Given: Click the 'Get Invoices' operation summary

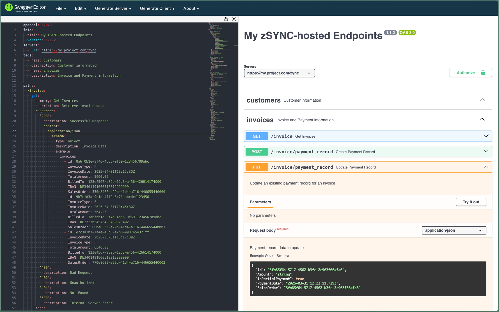Looking at the screenshot, I should coord(305,136).
